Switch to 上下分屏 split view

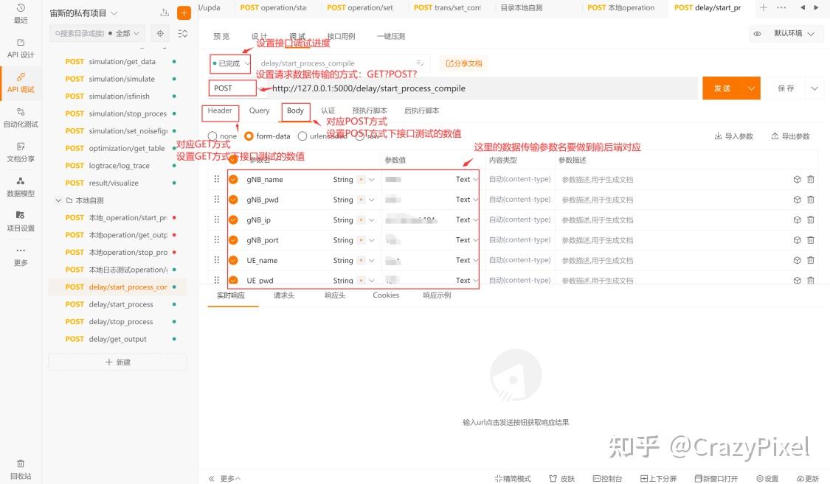point(659,478)
